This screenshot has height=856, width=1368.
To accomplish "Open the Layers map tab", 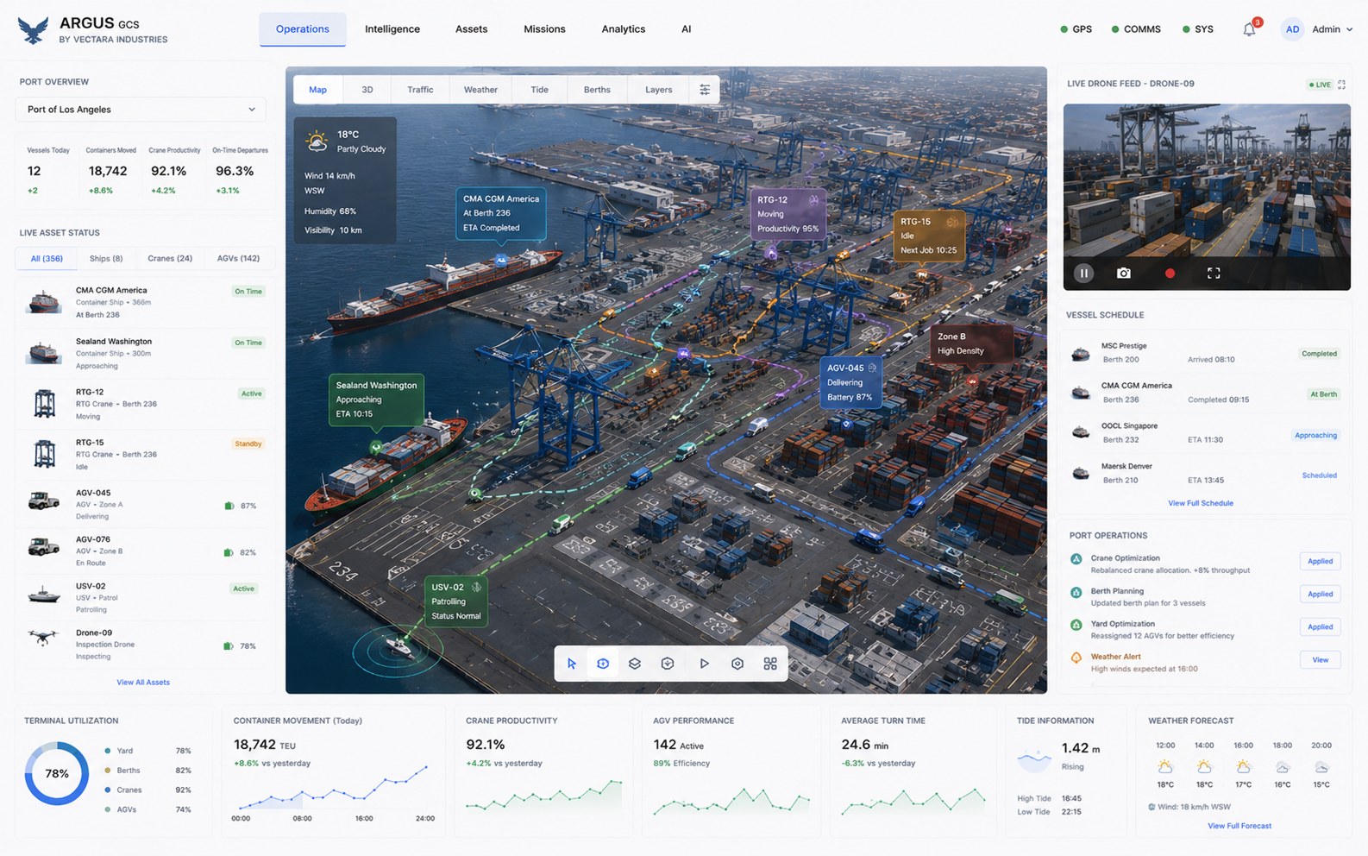I will click(659, 90).
